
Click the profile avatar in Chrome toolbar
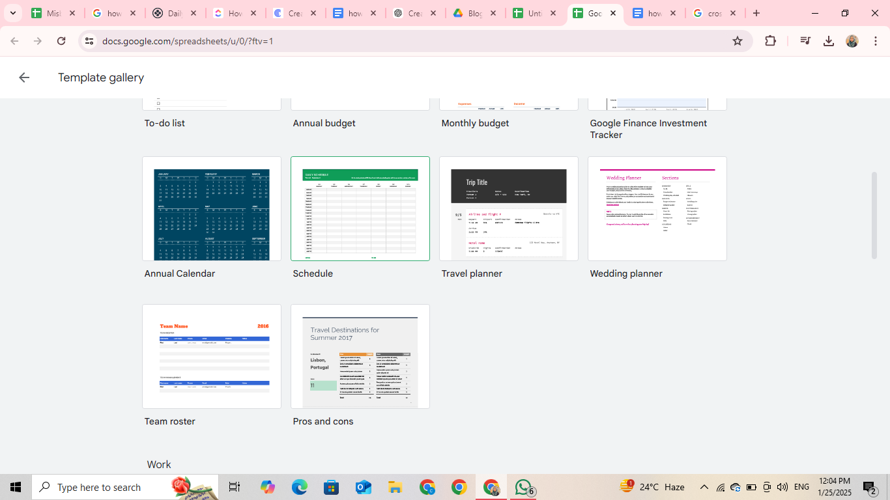[852, 41]
